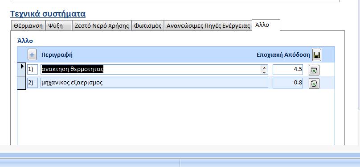Screen dimensions: 360x167
Task: Go to Ανανεώσιμες Πηγές Ενέργειας tab
Action: coord(208,25)
